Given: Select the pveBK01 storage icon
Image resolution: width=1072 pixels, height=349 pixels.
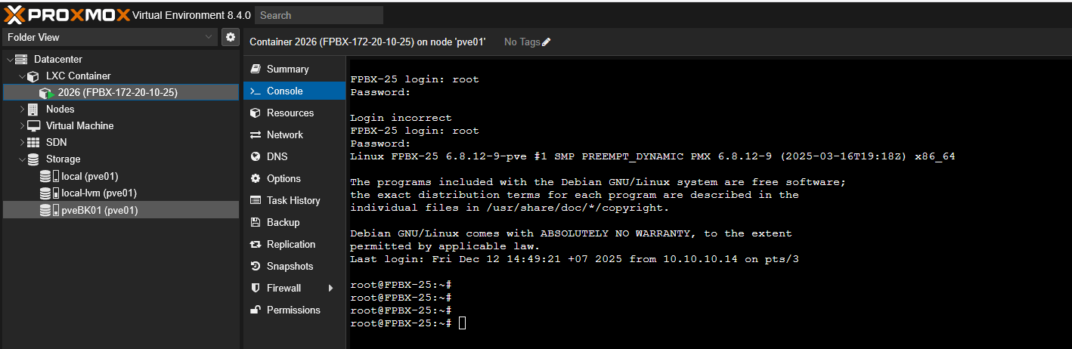Looking at the screenshot, I should tap(49, 211).
